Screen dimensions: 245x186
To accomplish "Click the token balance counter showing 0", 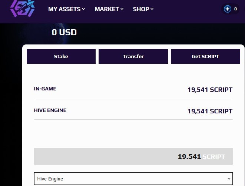I will pyautogui.click(x=235, y=9).
